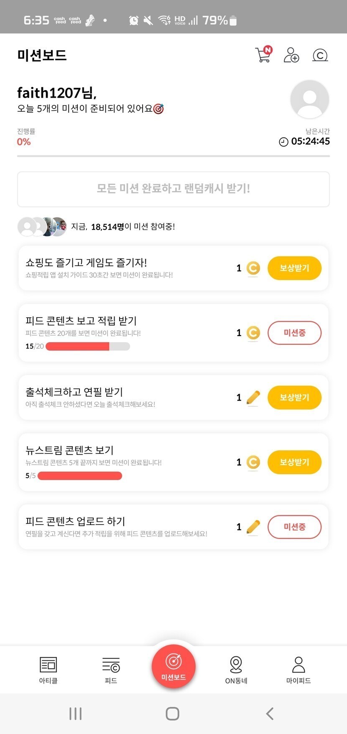Tap the Android back navigation arrow
The width and height of the screenshot is (347, 734).
point(270,713)
